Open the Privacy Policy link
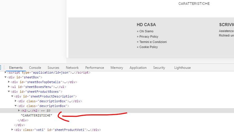Screen dimensions: 234x132 tap(149, 37)
